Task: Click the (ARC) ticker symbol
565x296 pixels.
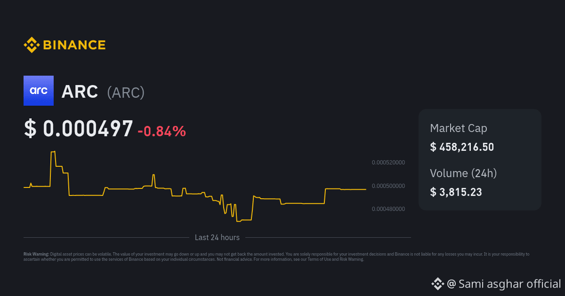Action: [126, 93]
